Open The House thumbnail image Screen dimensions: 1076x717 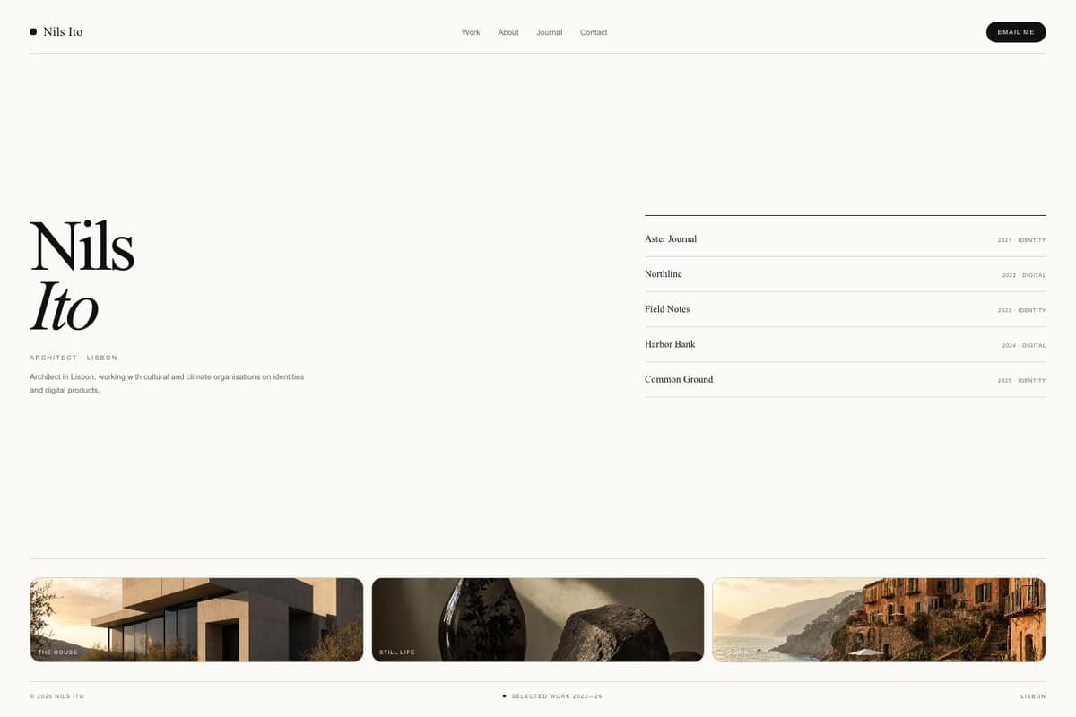pos(196,619)
